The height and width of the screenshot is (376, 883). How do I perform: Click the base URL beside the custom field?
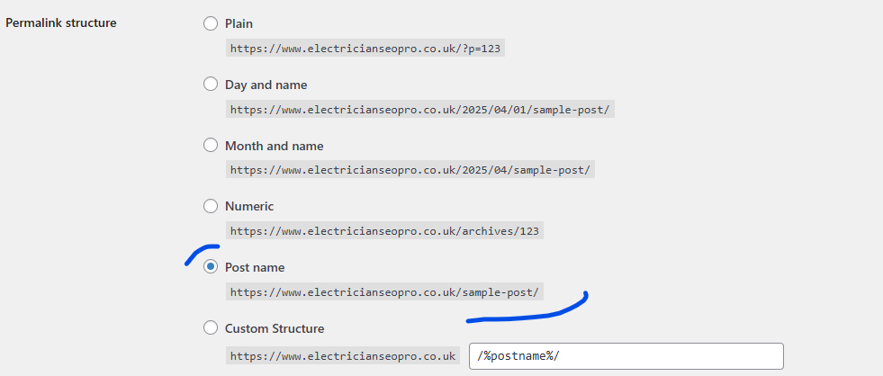click(x=343, y=355)
